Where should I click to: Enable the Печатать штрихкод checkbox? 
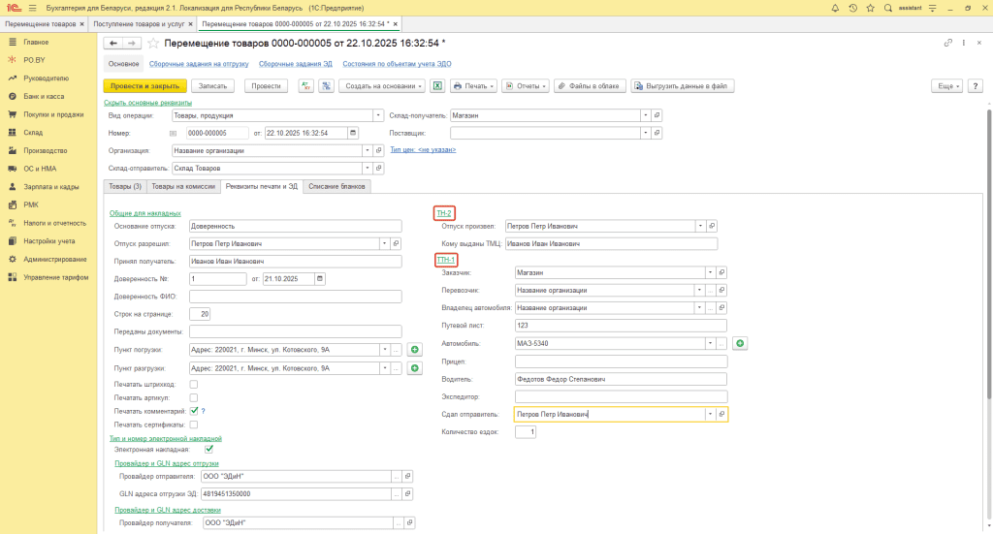click(x=194, y=385)
